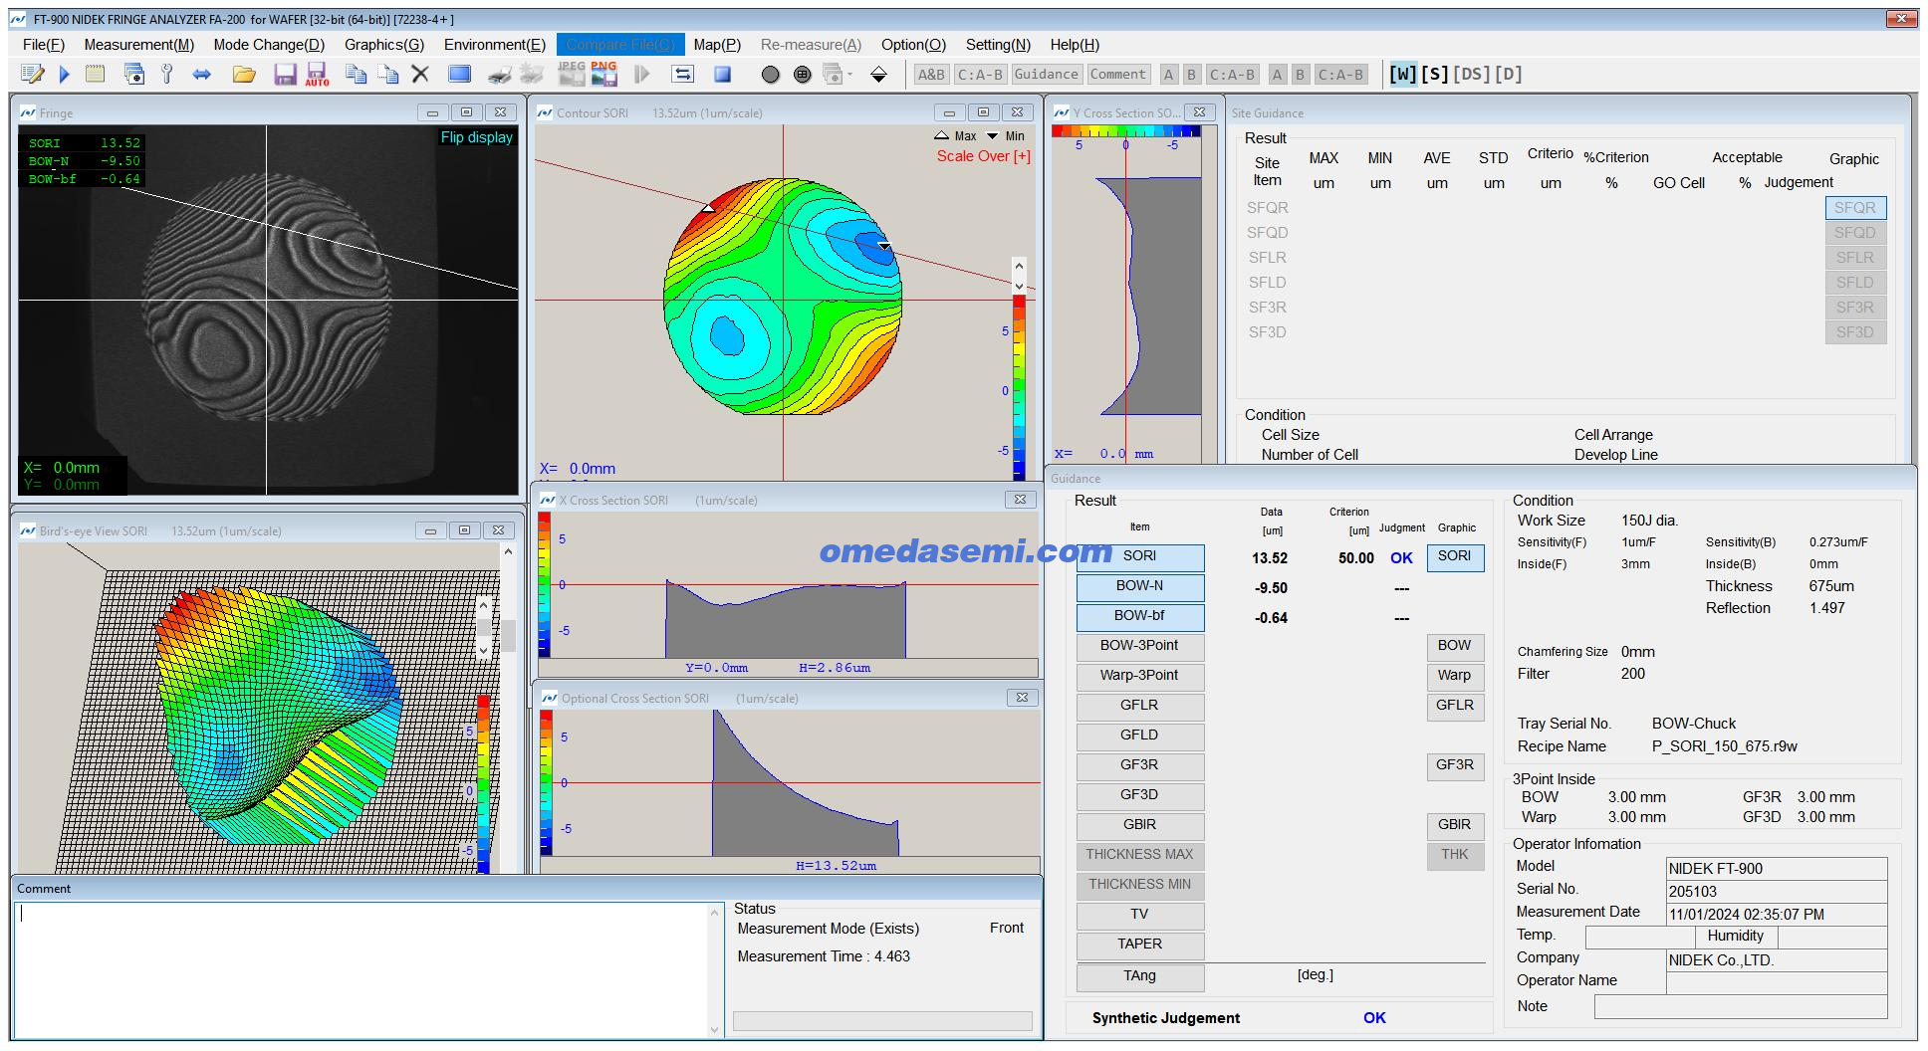Click the blue Start Measurement play icon

pos(65,75)
